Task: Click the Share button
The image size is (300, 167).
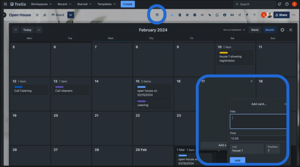Action: (281, 15)
